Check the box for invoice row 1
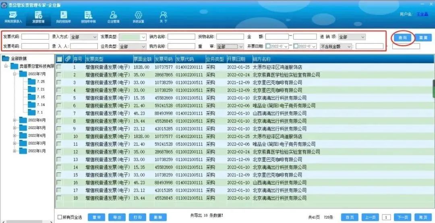 pyautogui.click(x=59, y=67)
